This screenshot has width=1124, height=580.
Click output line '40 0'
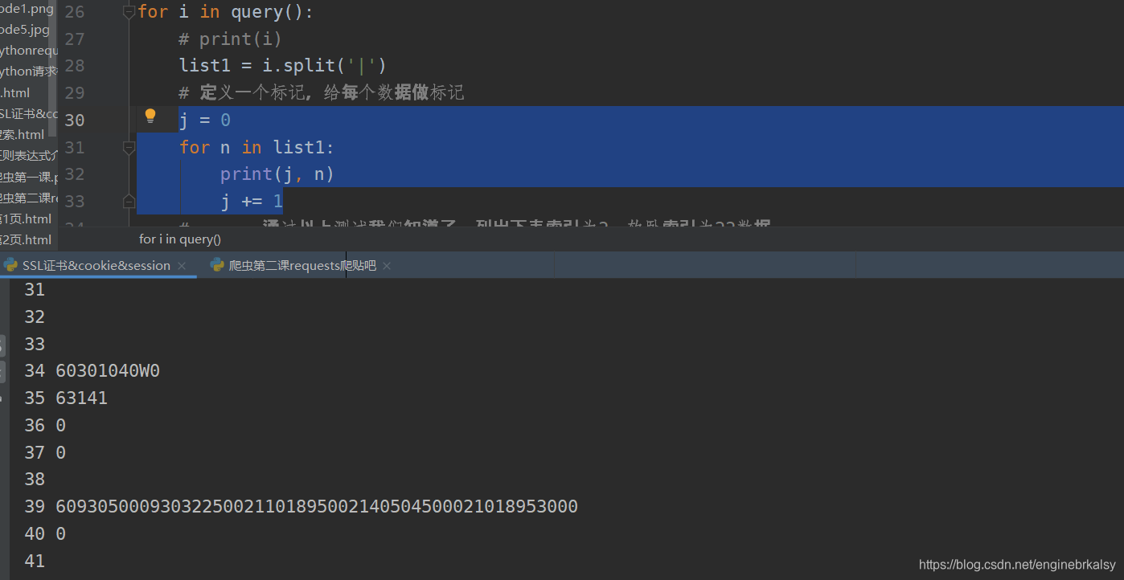pyautogui.click(x=45, y=534)
